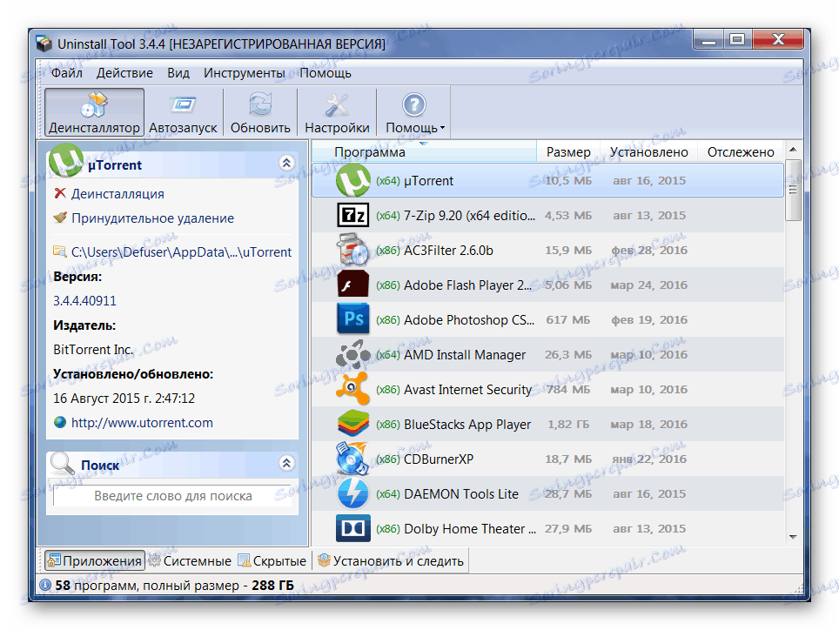Open the uTorrent install folder path link
Viewport: 839px width, 630px height.
[181, 251]
